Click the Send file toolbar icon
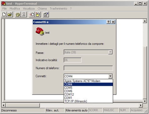This screenshot has height=114, width=149. point(32,14)
